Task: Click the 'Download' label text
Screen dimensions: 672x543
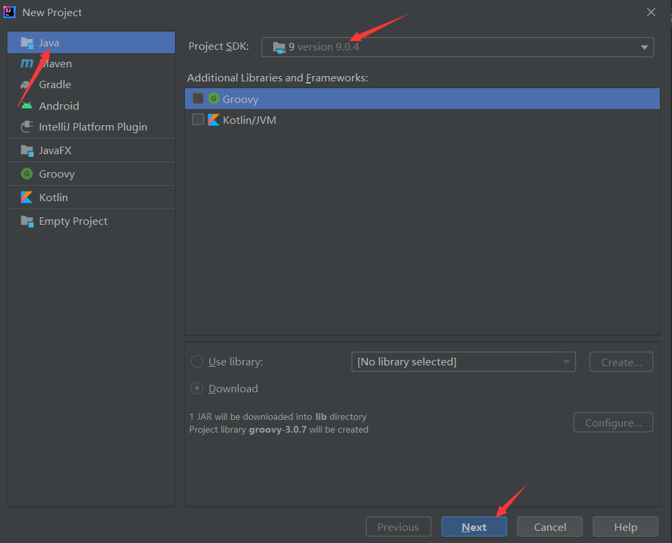Action: (233, 388)
